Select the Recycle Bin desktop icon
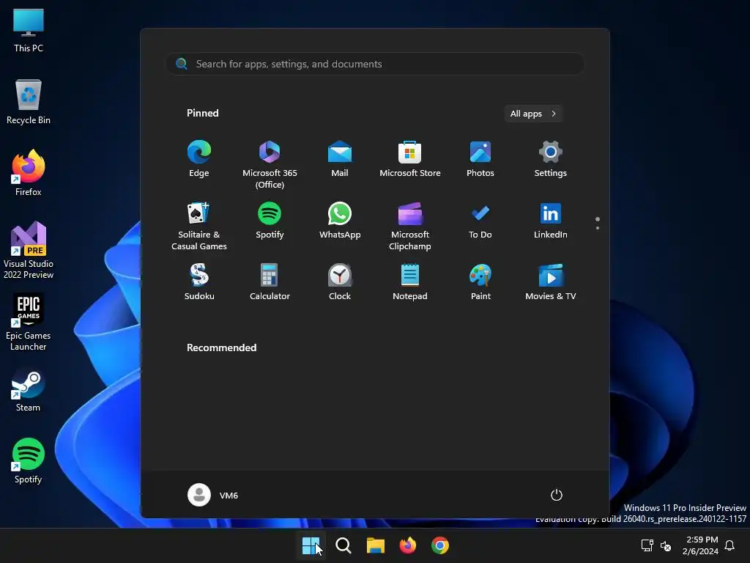Screen dimensions: 750x563 pos(29,102)
